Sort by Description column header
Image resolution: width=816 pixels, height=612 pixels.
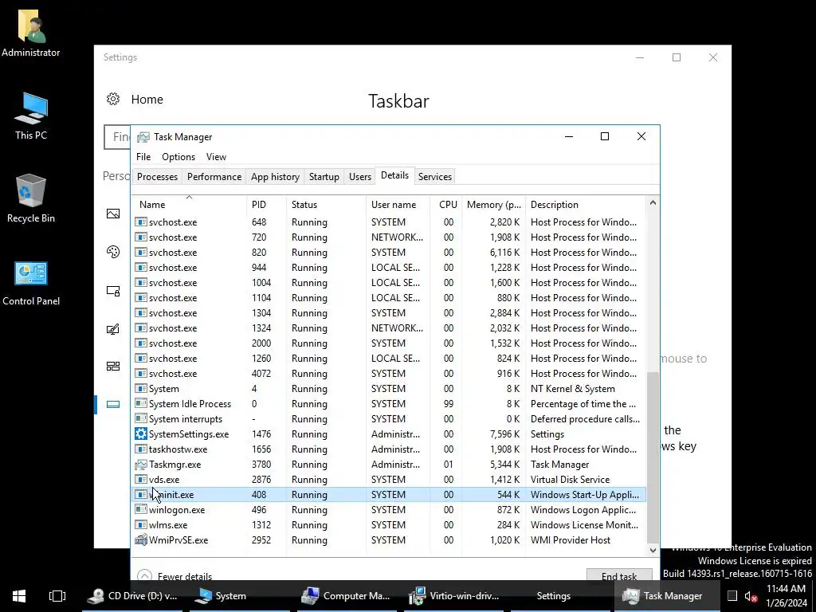586,205
